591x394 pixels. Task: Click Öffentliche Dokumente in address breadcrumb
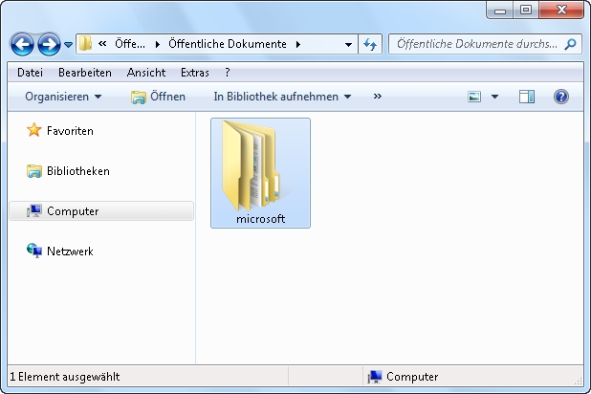pos(229,44)
